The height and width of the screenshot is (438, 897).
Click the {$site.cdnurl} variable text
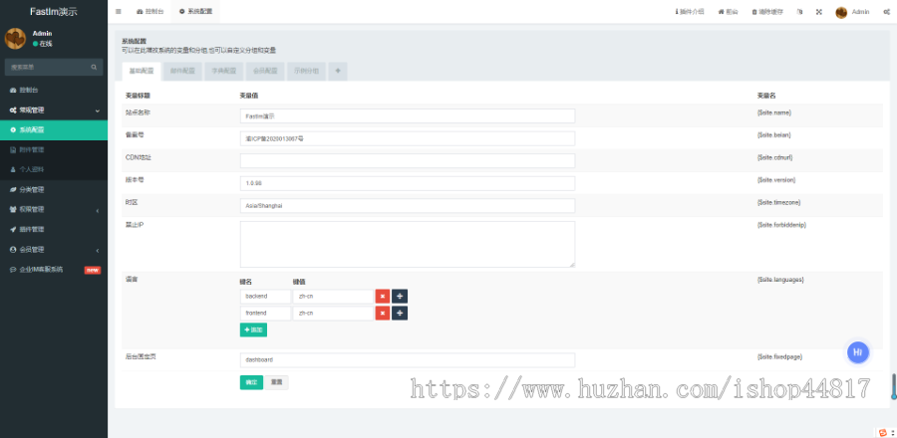(774, 157)
